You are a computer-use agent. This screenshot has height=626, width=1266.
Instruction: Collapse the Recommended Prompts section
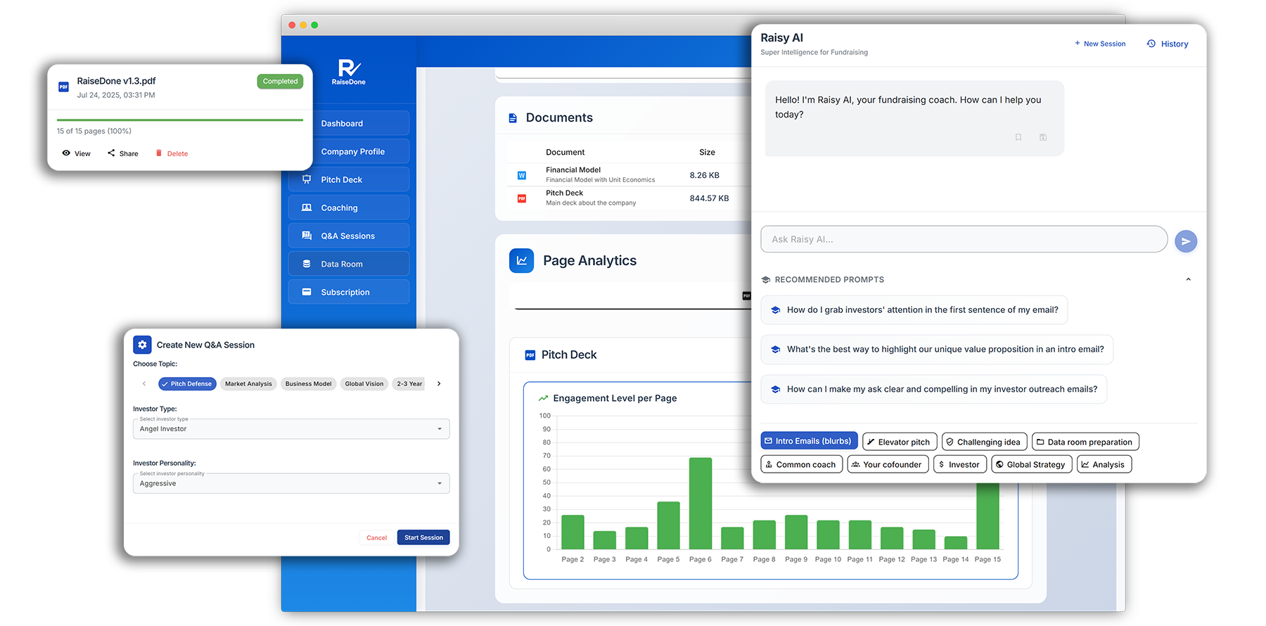1188,279
